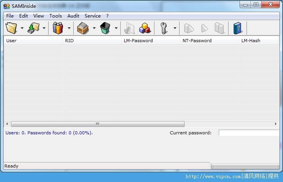Click the 'Users: 0. Passwords found' status text
This screenshot has height=182, width=283.
tap(49, 133)
